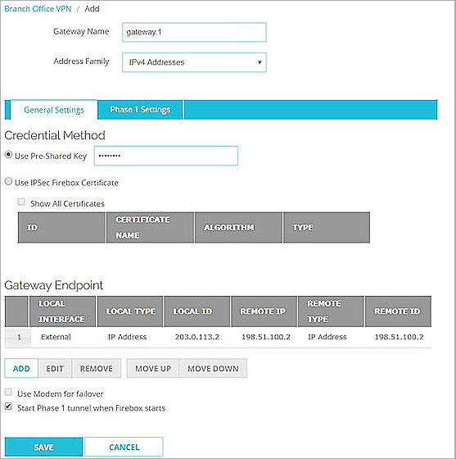The image size is (456, 459).
Task: Edit the selected gateway endpoint
Action: 55,369
